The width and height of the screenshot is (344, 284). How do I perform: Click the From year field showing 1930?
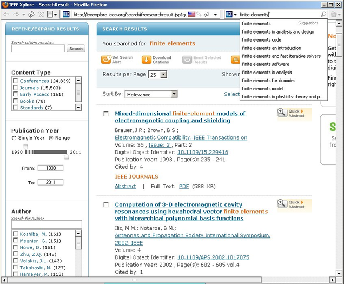(50, 168)
